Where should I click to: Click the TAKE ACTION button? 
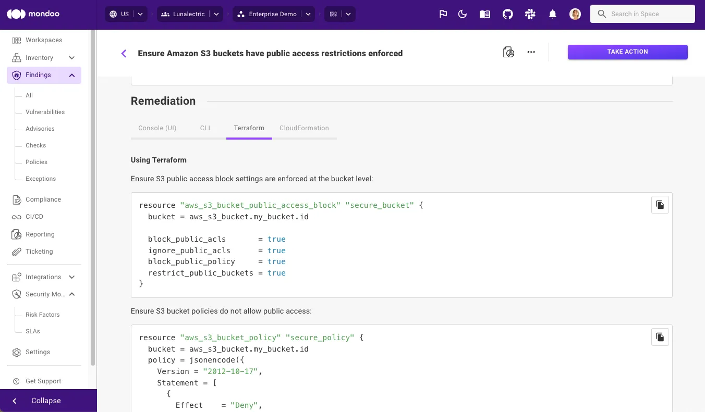point(627,52)
